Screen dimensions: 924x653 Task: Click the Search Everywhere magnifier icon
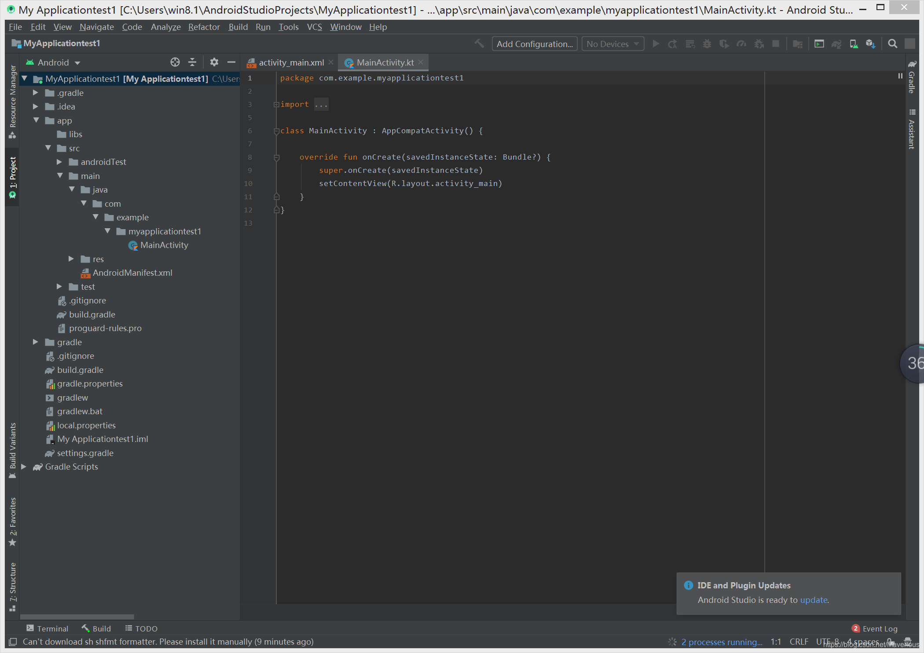[x=892, y=44]
